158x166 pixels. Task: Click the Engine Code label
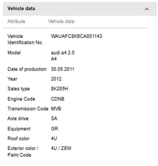point(21,99)
